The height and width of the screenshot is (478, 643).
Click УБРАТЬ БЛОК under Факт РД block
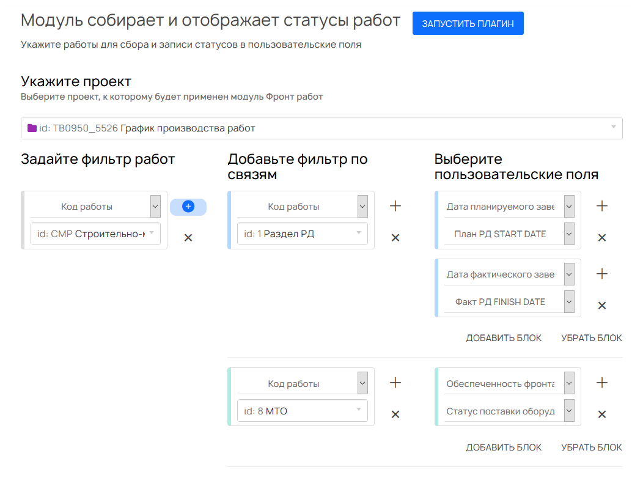point(591,338)
